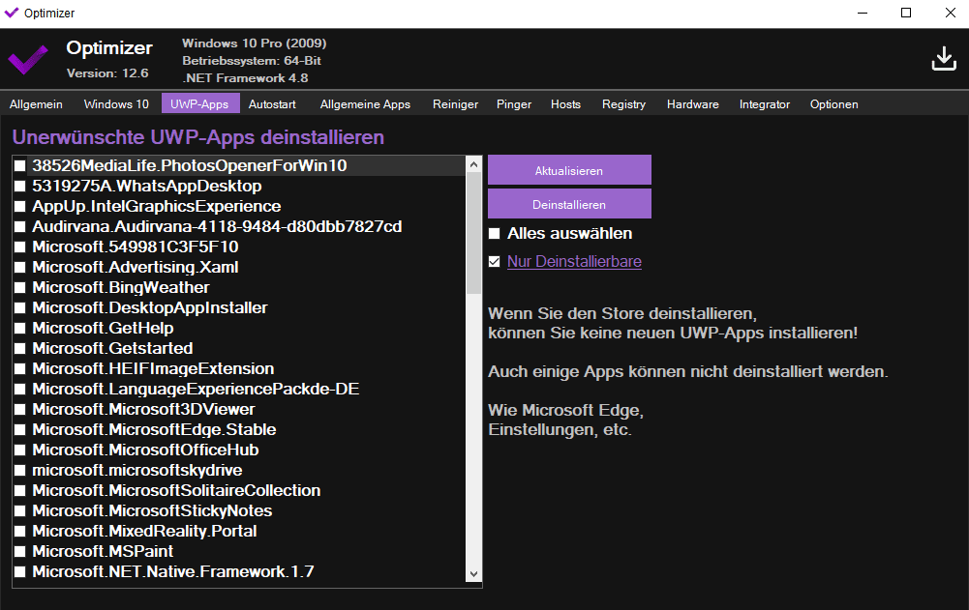
Task: Select the Microsoft.Microsoft3DViewer row
Action: coord(238,409)
